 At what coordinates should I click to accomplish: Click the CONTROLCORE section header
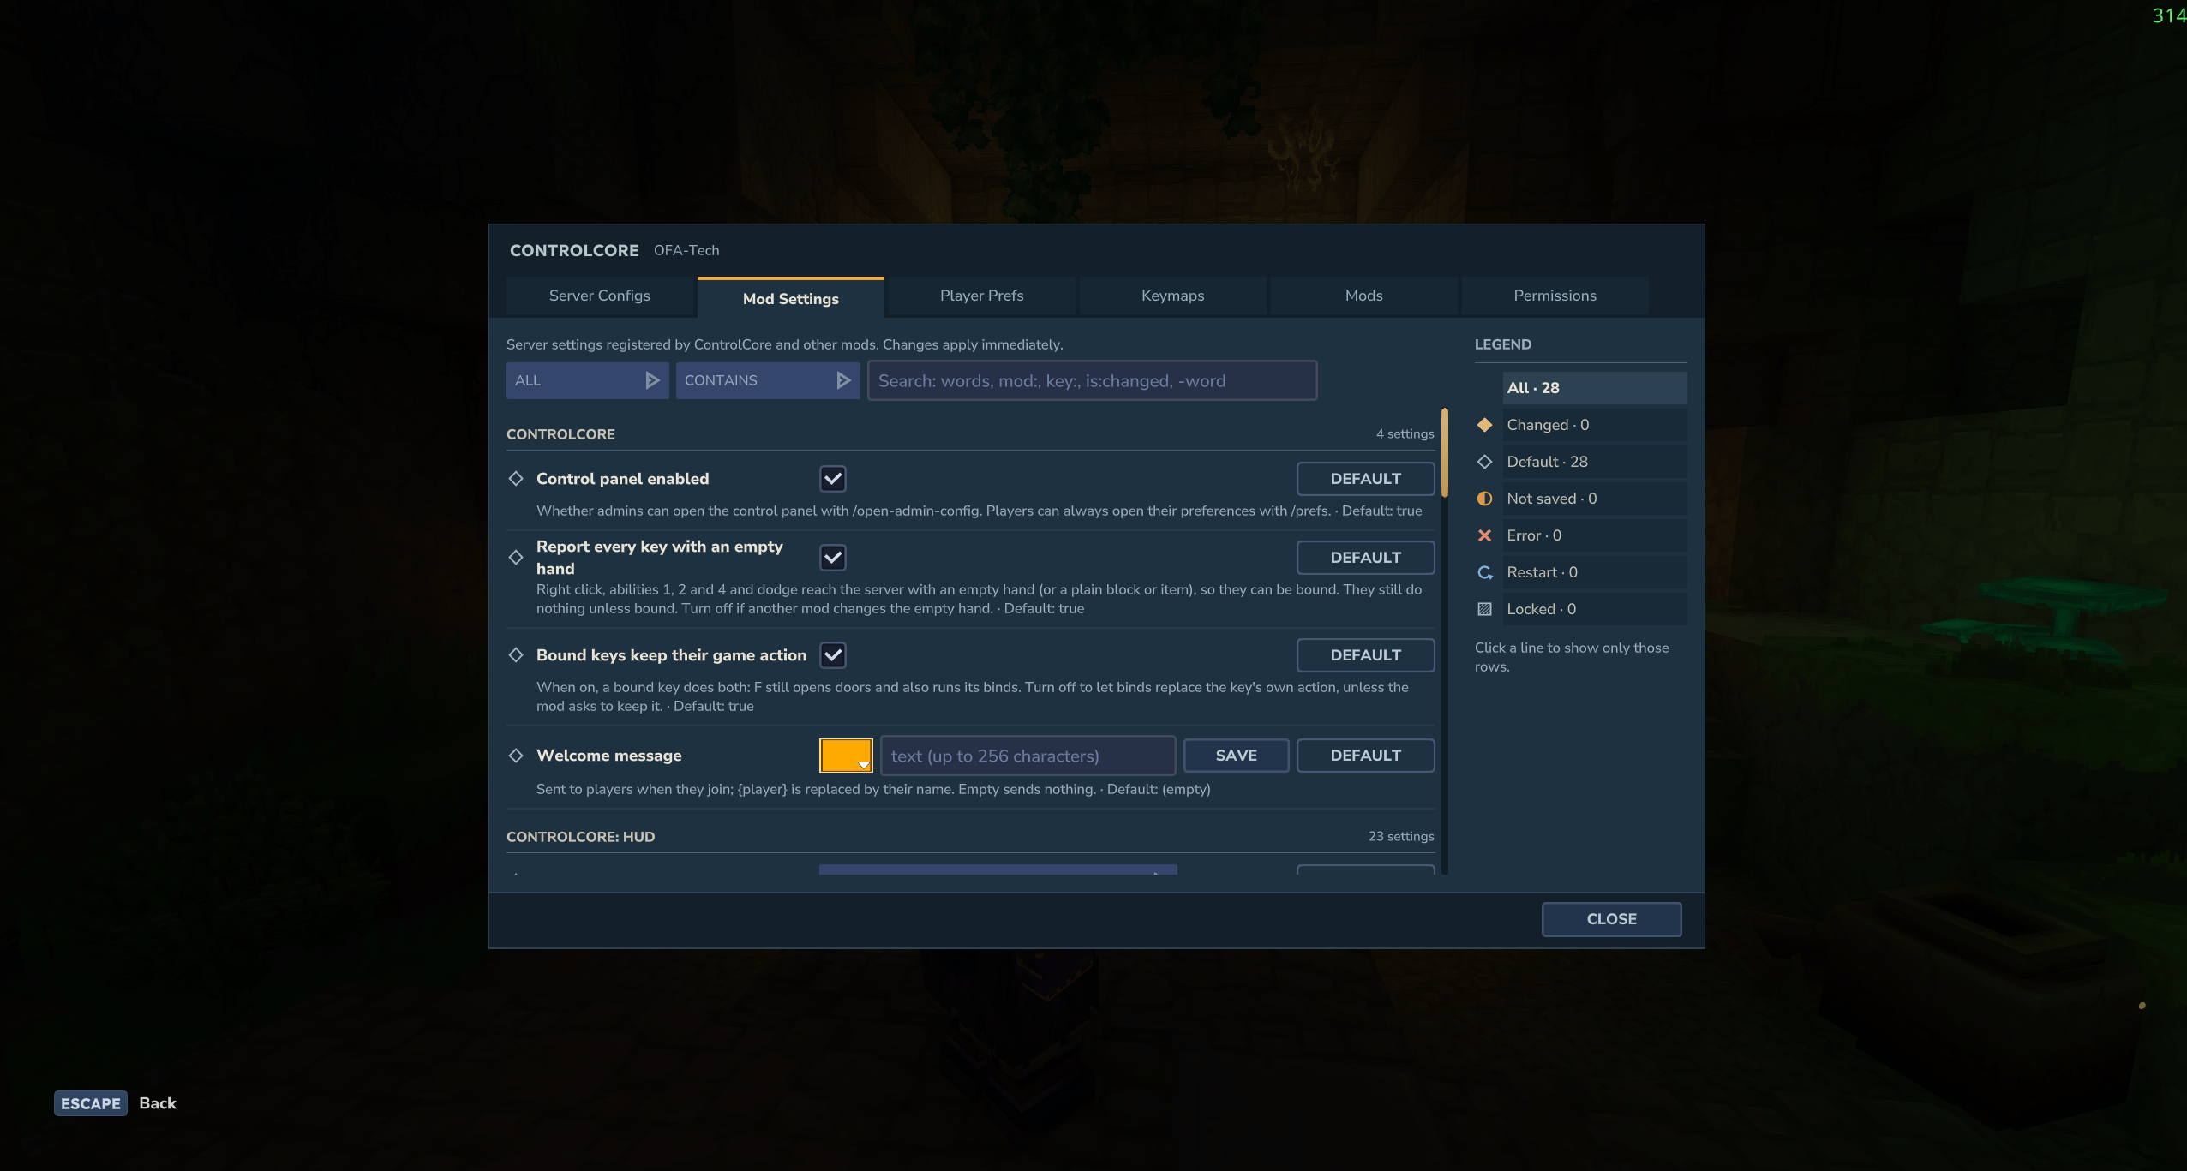pos(560,434)
